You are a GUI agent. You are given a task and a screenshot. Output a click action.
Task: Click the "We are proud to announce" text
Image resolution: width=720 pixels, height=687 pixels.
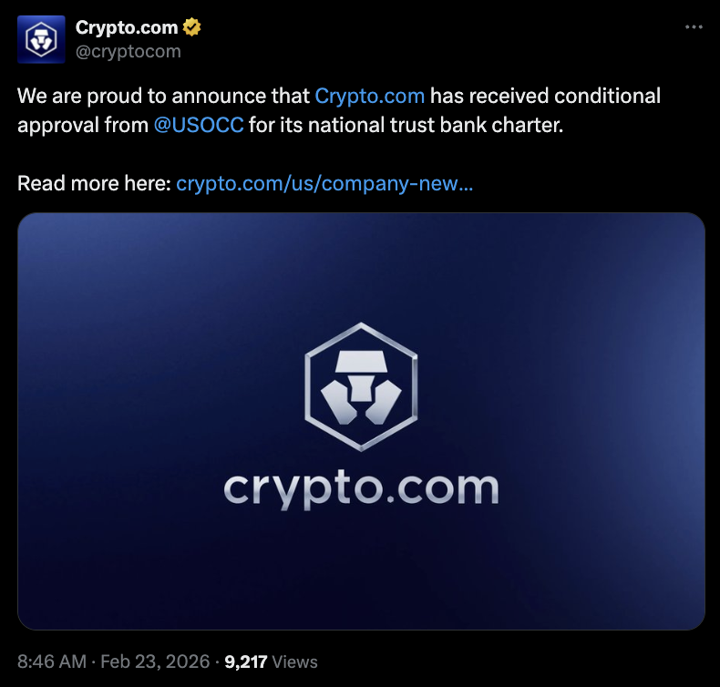(137, 96)
